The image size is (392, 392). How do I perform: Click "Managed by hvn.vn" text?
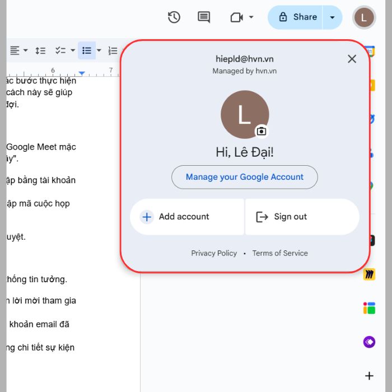tap(245, 71)
